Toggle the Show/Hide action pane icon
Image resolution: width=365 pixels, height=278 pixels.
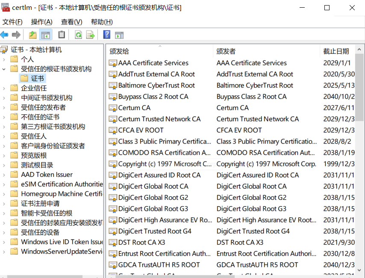point(119,35)
